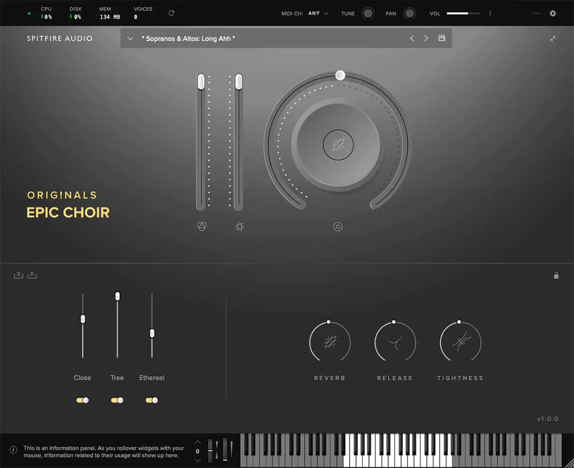Click the concentric circle icon under big knob
Image resolution: width=574 pixels, height=468 pixels.
click(x=338, y=227)
